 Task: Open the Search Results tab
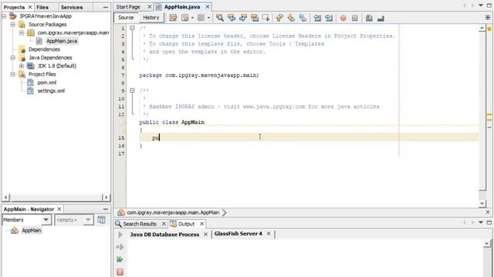coord(140,224)
